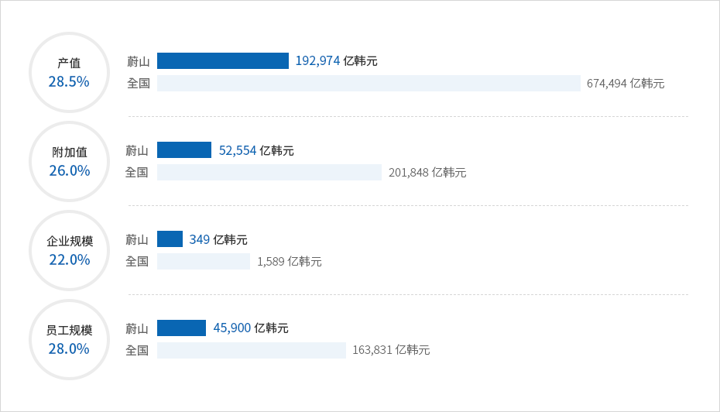720x412 pixels.
Task: Click the 674,494 亿韩元 value label
Action: (x=626, y=84)
